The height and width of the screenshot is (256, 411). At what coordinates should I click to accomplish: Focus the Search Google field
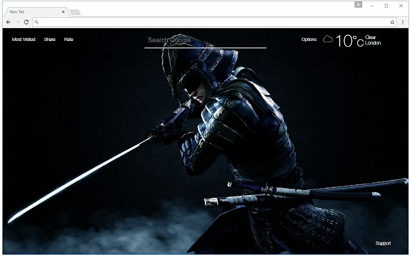click(x=205, y=41)
